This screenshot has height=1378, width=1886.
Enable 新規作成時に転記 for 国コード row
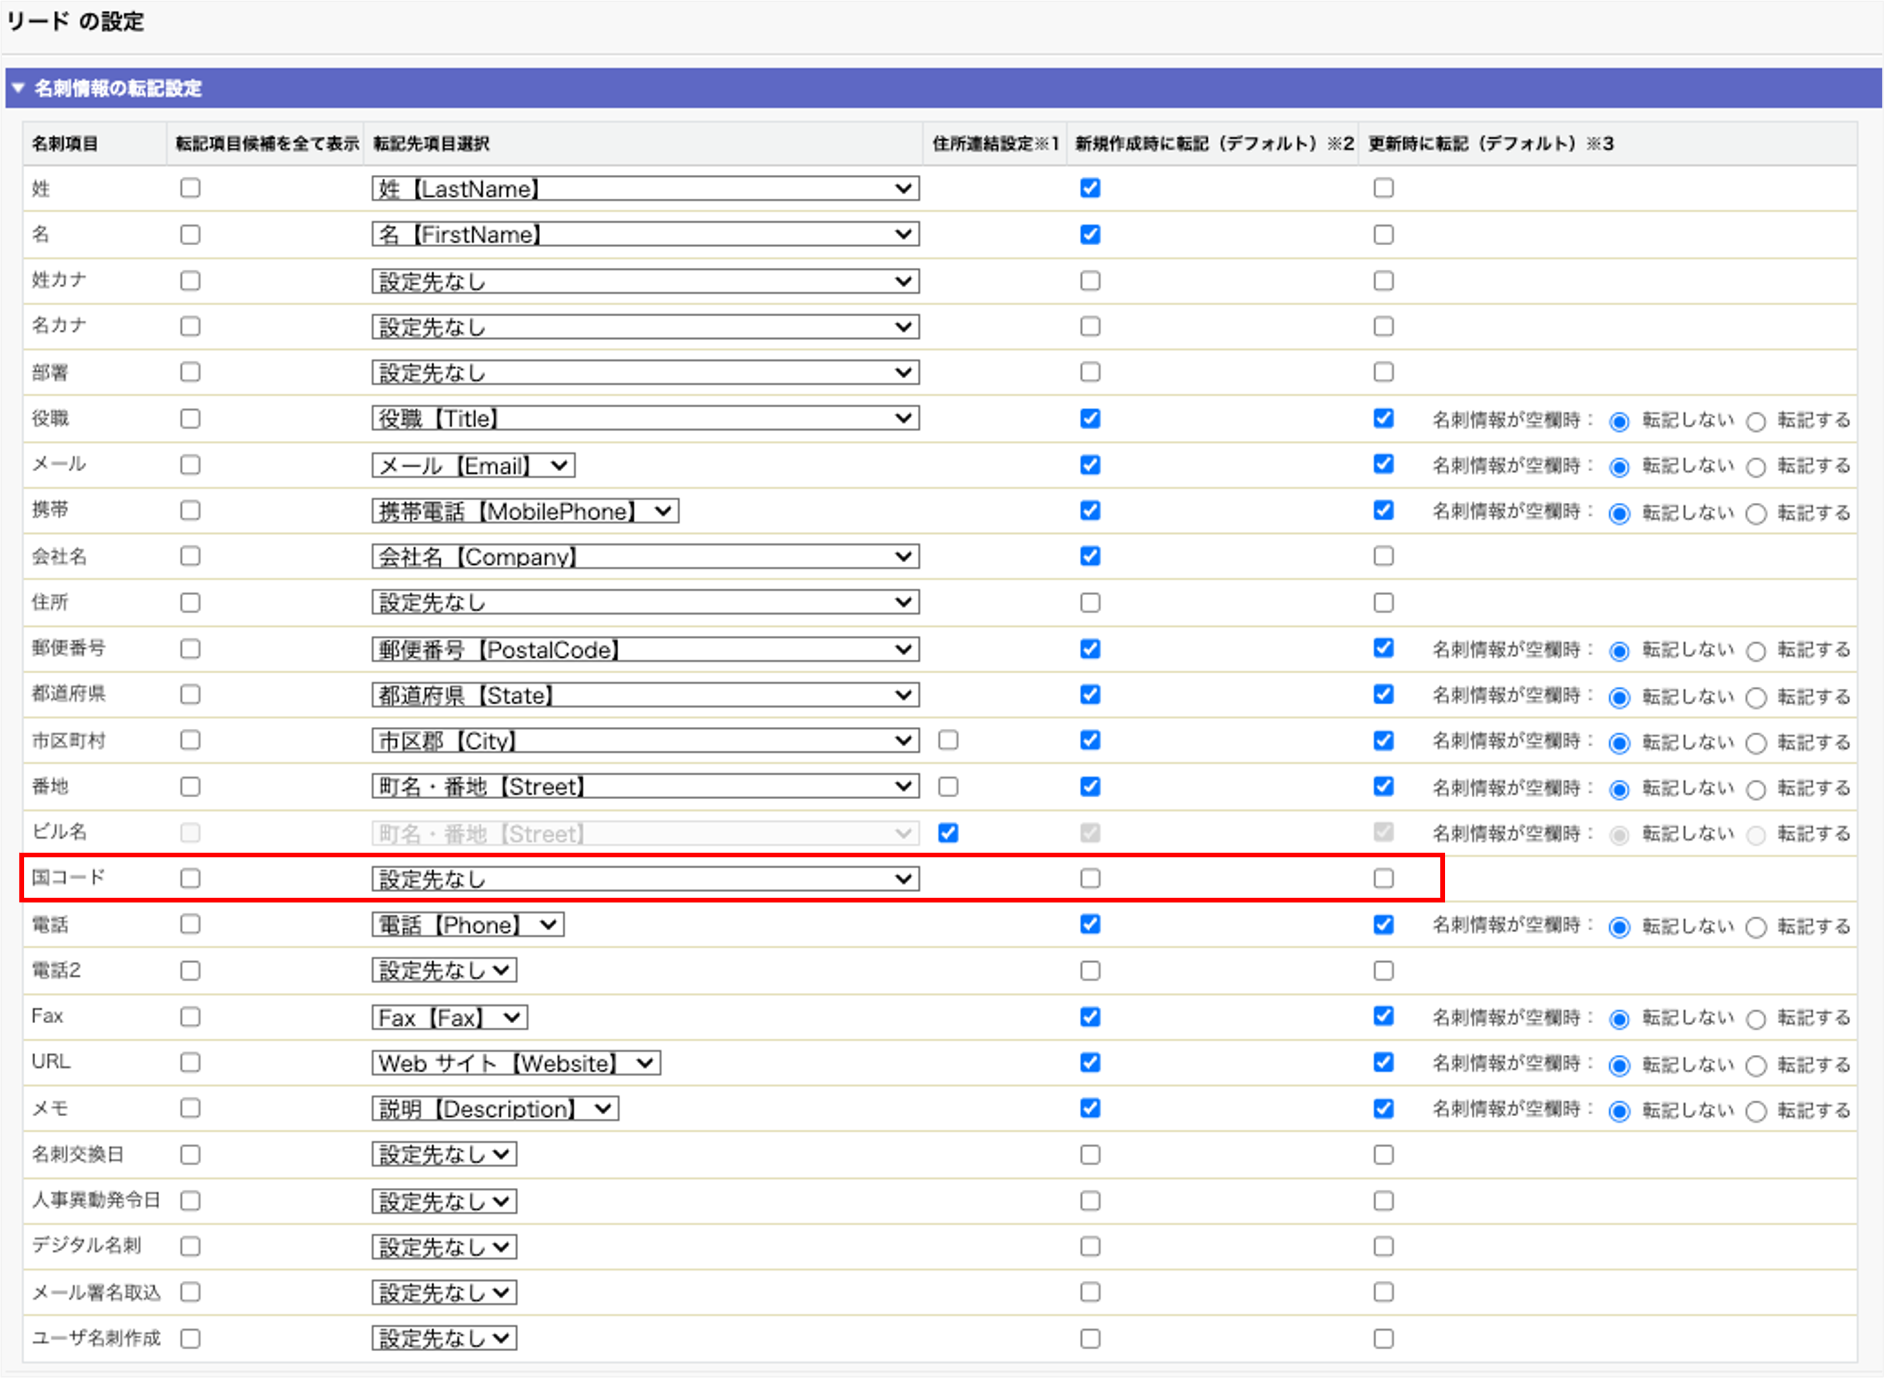[1090, 879]
